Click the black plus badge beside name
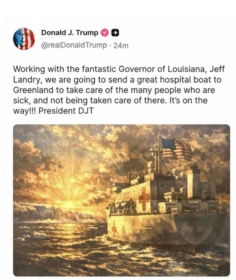 115,33
